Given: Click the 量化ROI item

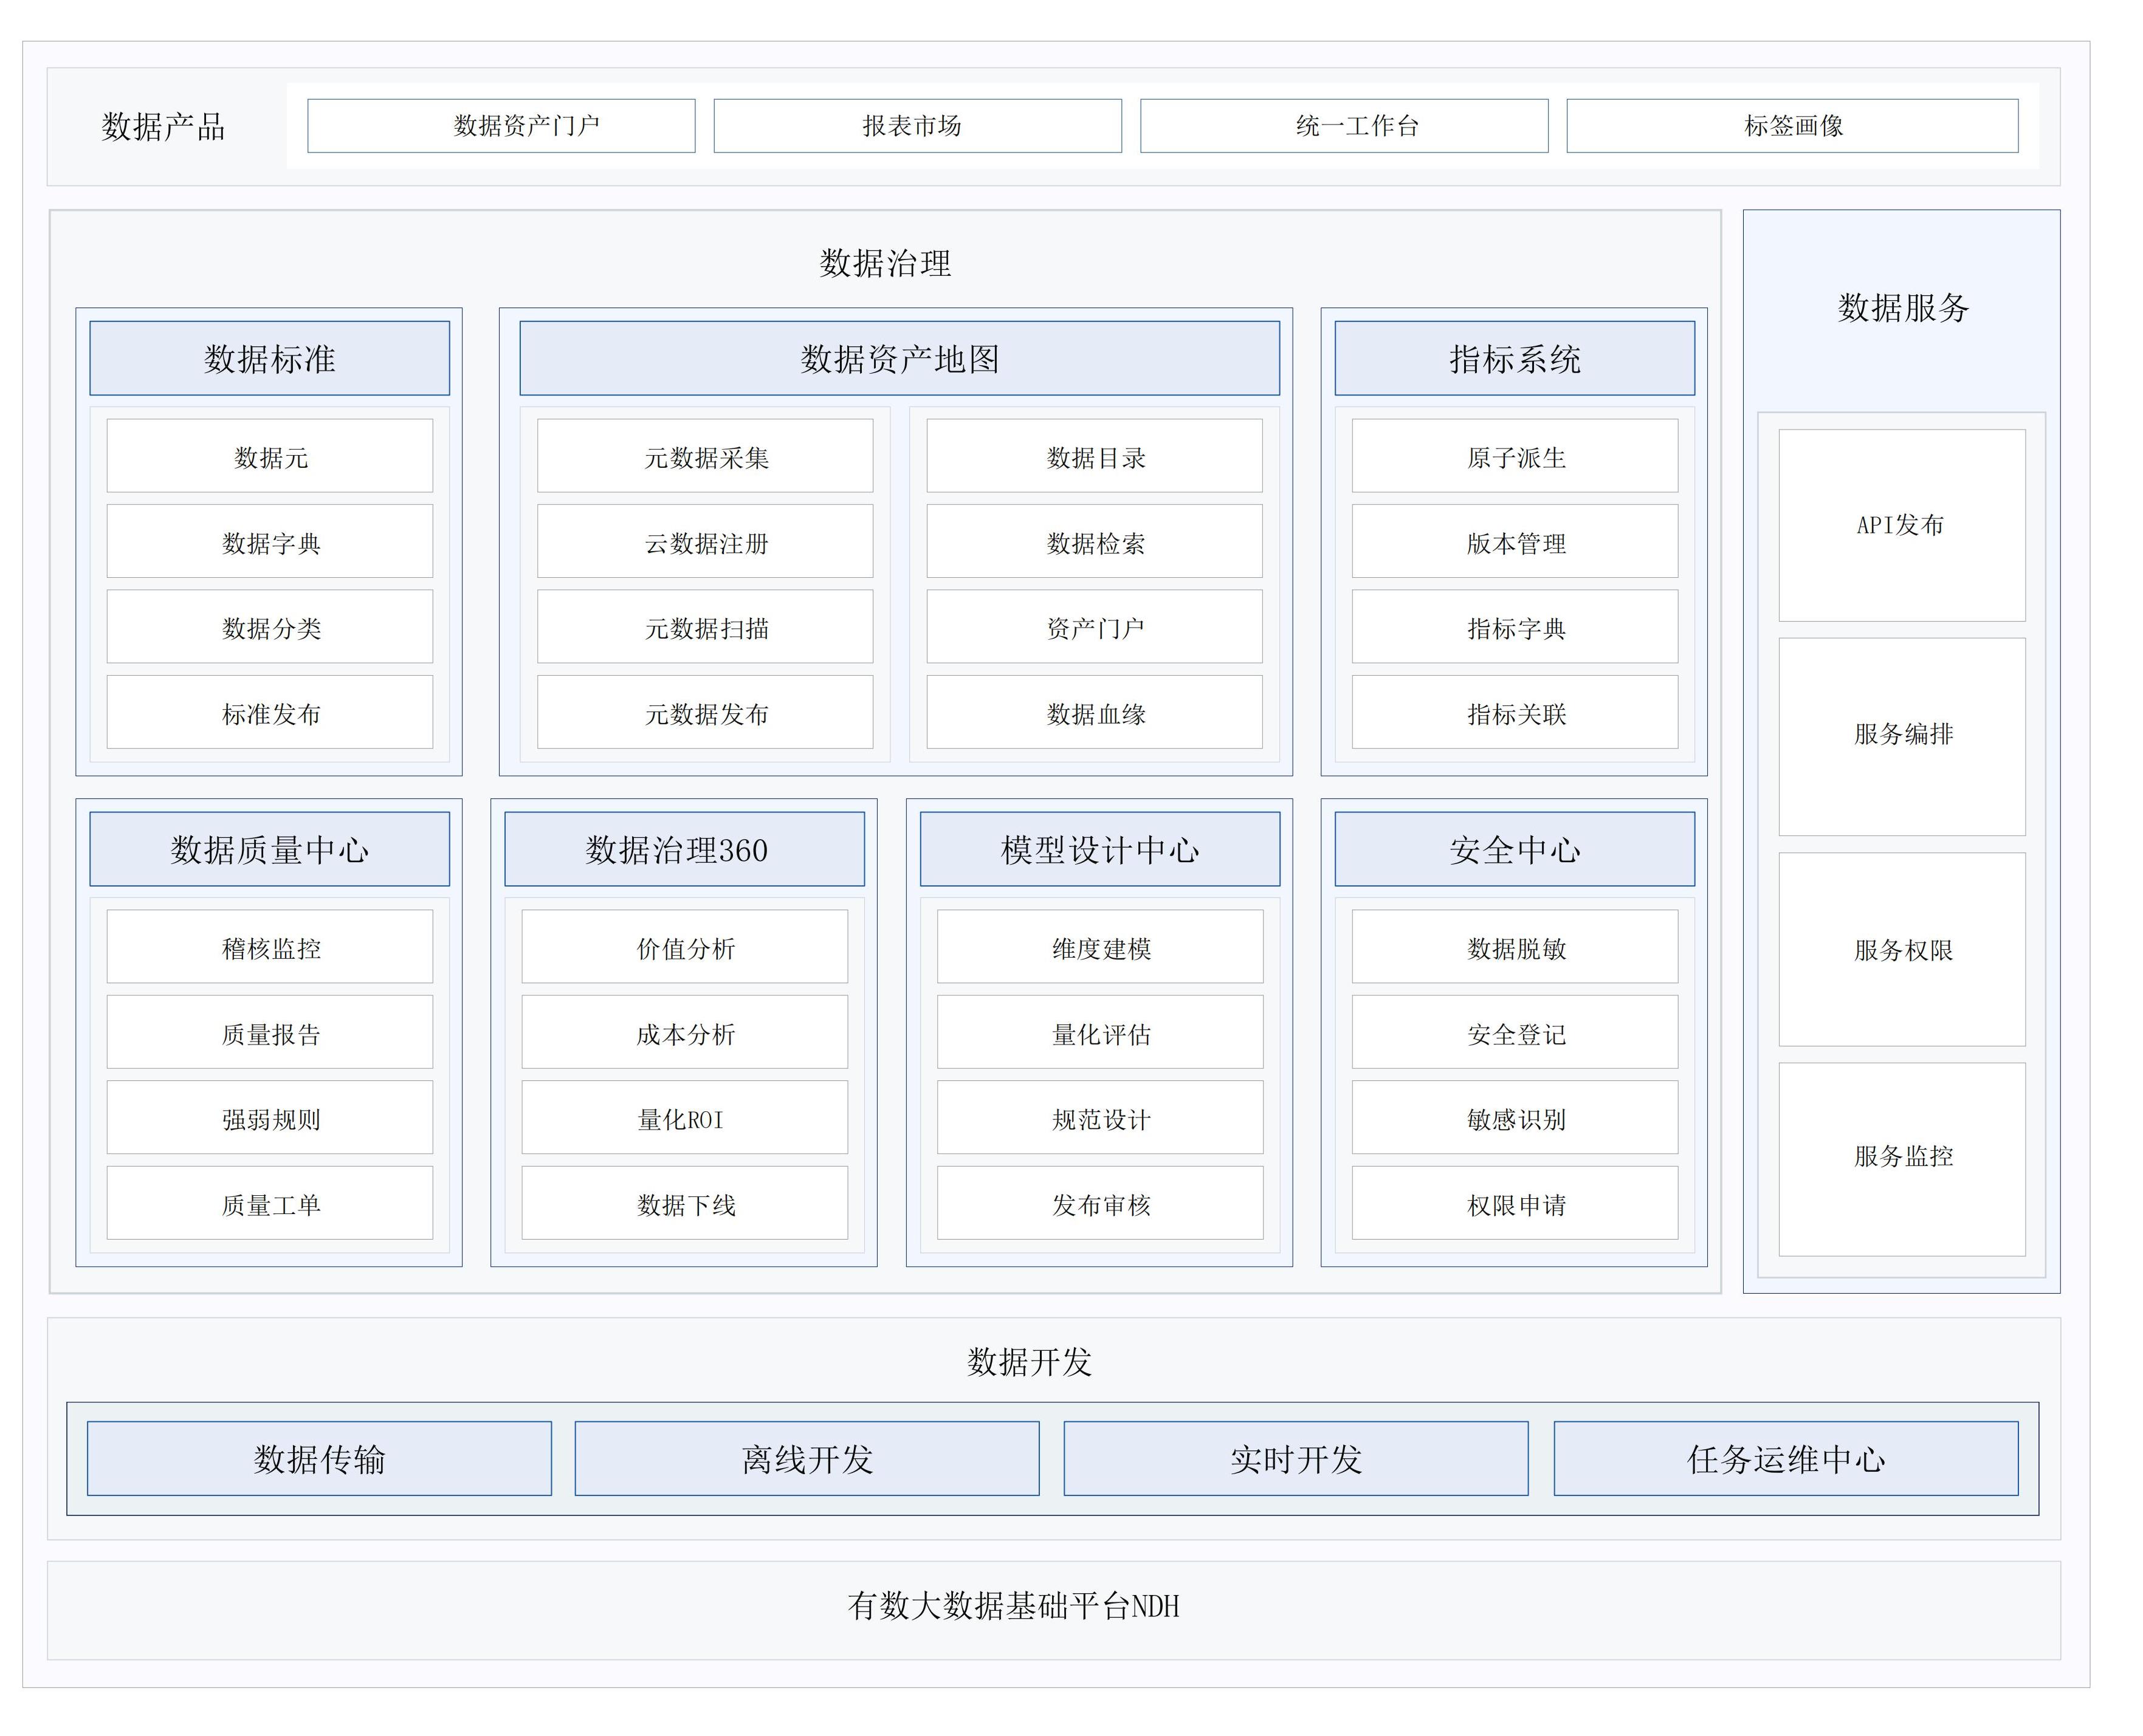Looking at the screenshot, I should coord(685,1118).
